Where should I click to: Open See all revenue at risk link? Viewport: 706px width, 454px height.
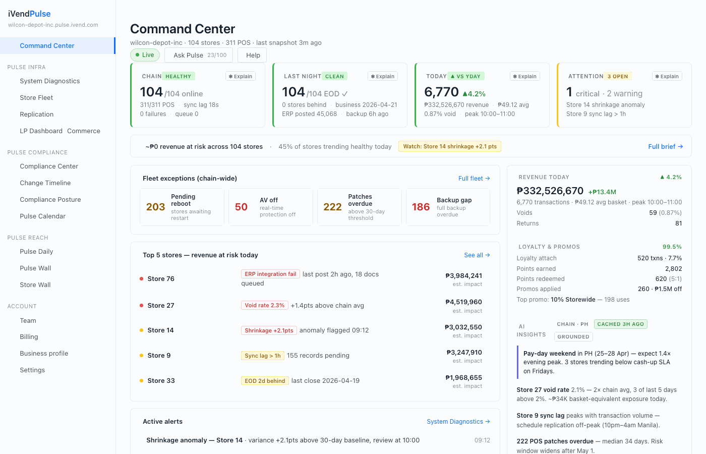[x=477, y=255]
